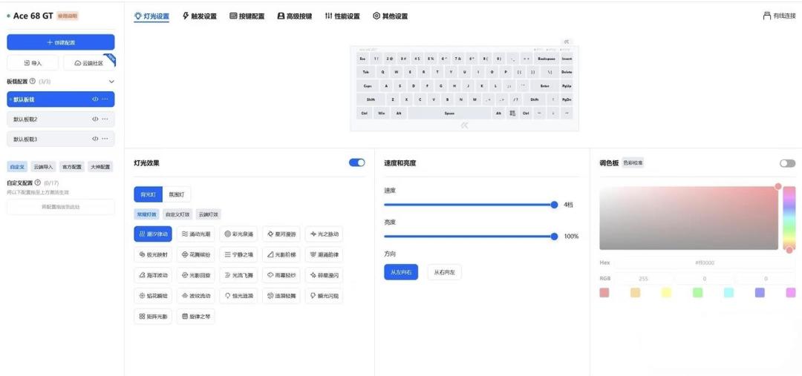The width and height of the screenshot is (802, 376).
Task: Pick the 恒光涟漪 effect
Action: pyautogui.click(x=239, y=296)
